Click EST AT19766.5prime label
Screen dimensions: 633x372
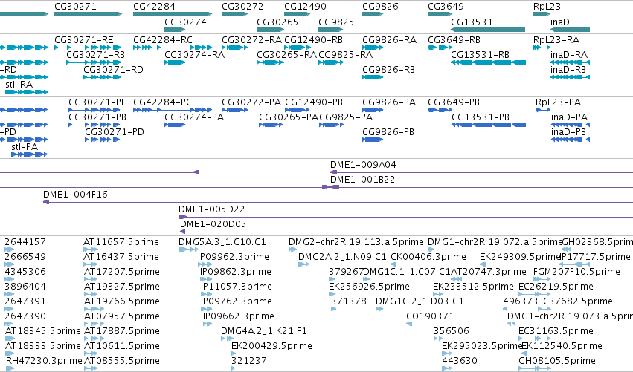pos(122,301)
